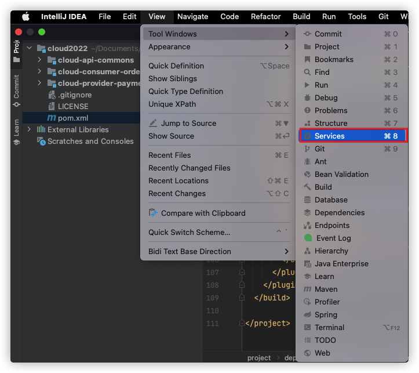Collapse the cloud2022 project root
This screenshot has height=373, width=419.
(30, 48)
